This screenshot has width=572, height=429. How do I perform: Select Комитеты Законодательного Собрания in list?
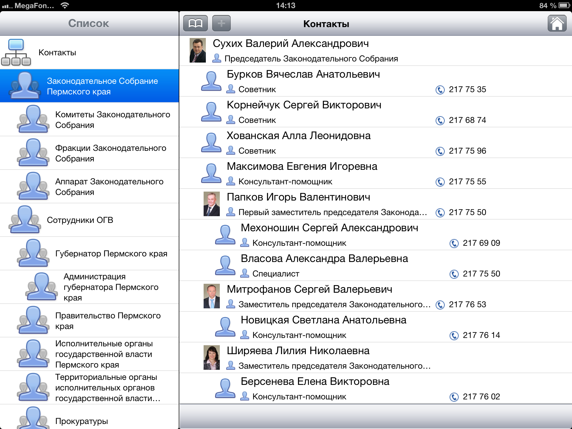[x=113, y=120]
